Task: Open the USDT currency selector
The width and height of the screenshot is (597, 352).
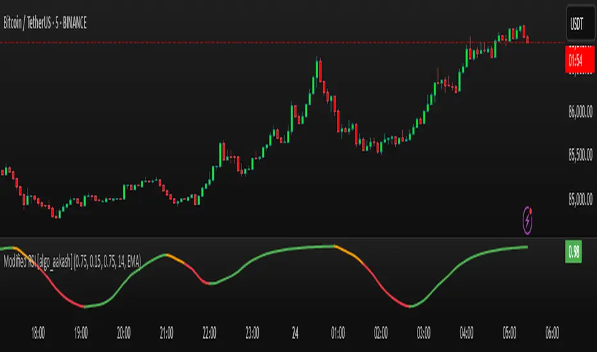Action: [580, 24]
